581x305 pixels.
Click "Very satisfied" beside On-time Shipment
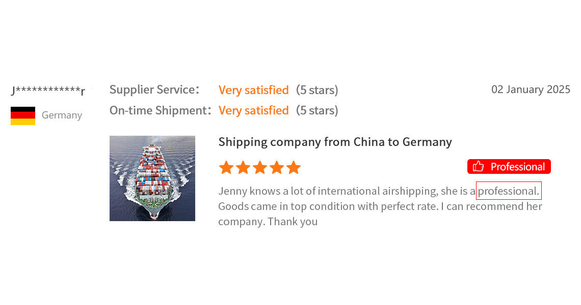point(253,110)
